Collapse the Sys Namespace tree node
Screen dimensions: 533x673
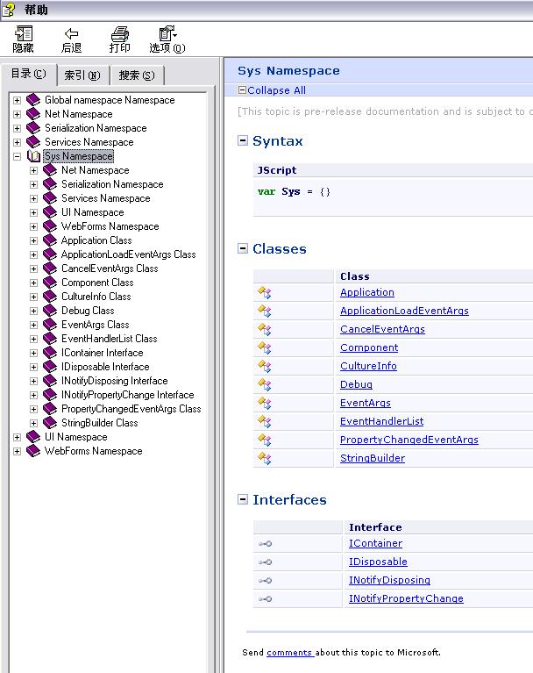[18, 157]
